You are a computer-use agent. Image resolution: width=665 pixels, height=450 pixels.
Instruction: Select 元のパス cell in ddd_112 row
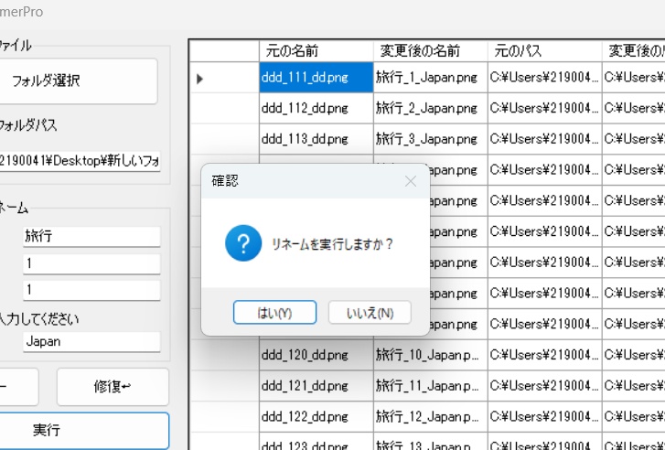(544, 108)
